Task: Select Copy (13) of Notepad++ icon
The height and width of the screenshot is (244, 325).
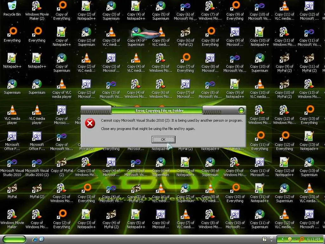Action: click(x=309, y=141)
